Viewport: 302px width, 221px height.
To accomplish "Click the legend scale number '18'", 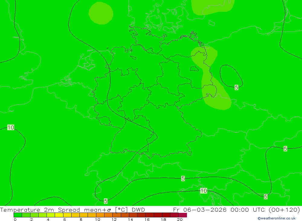I will tap(163, 219).
